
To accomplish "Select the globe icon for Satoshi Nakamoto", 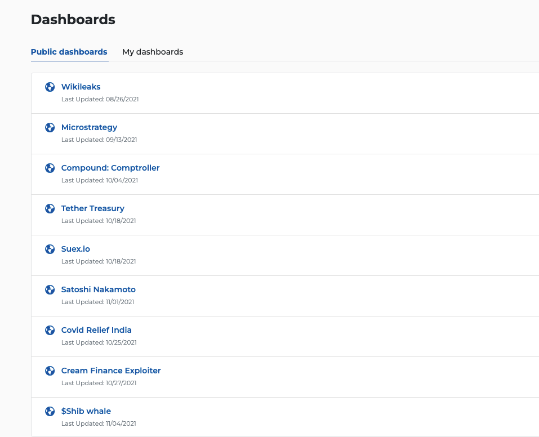I will pyautogui.click(x=50, y=289).
